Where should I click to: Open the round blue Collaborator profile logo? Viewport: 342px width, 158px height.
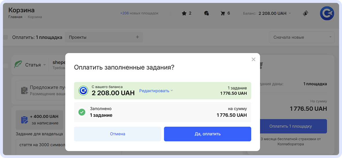[x=327, y=13]
